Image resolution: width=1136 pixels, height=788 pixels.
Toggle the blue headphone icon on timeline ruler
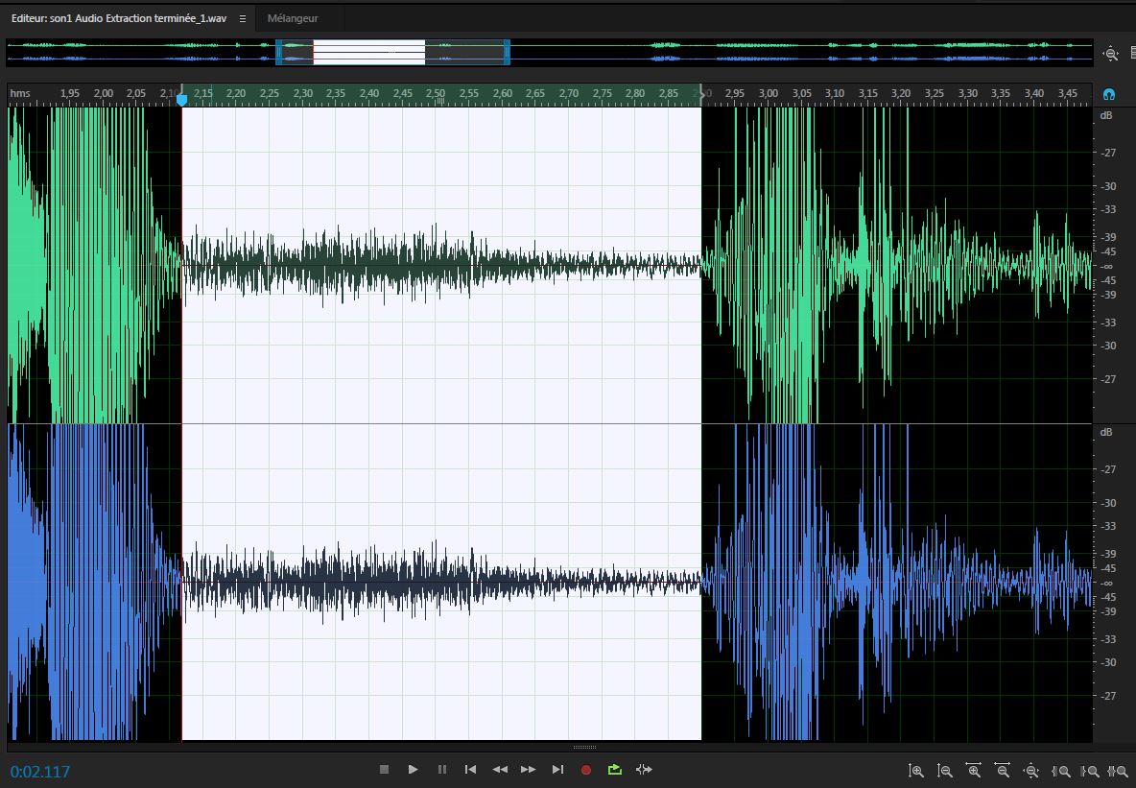(1109, 94)
